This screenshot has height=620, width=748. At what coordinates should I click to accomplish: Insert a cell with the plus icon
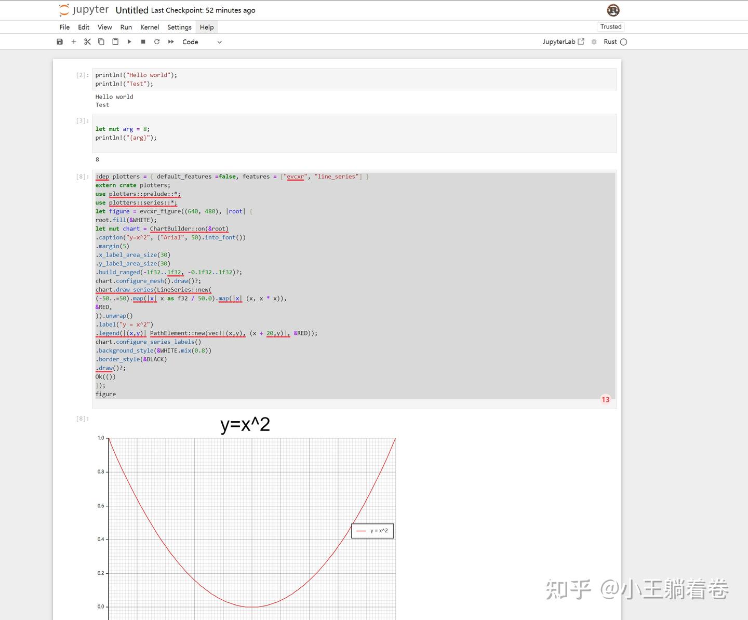pos(74,42)
